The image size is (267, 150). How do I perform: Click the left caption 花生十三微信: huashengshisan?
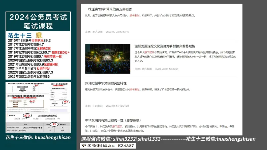point(38,137)
